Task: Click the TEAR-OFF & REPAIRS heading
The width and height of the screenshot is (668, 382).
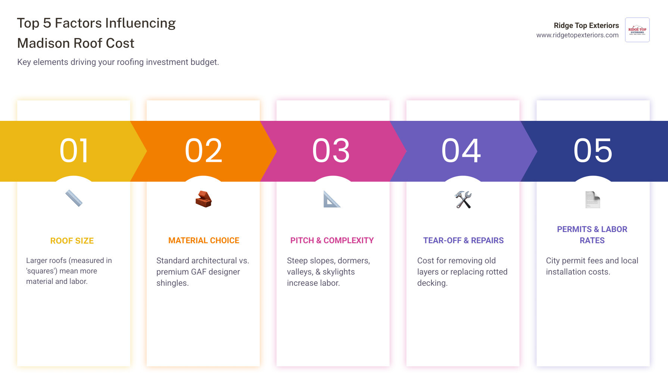Action: click(463, 241)
